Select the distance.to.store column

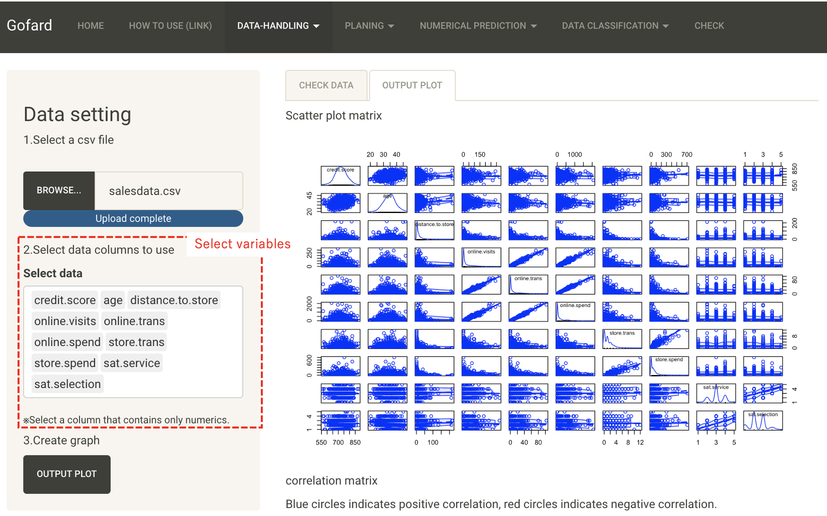(174, 300)
